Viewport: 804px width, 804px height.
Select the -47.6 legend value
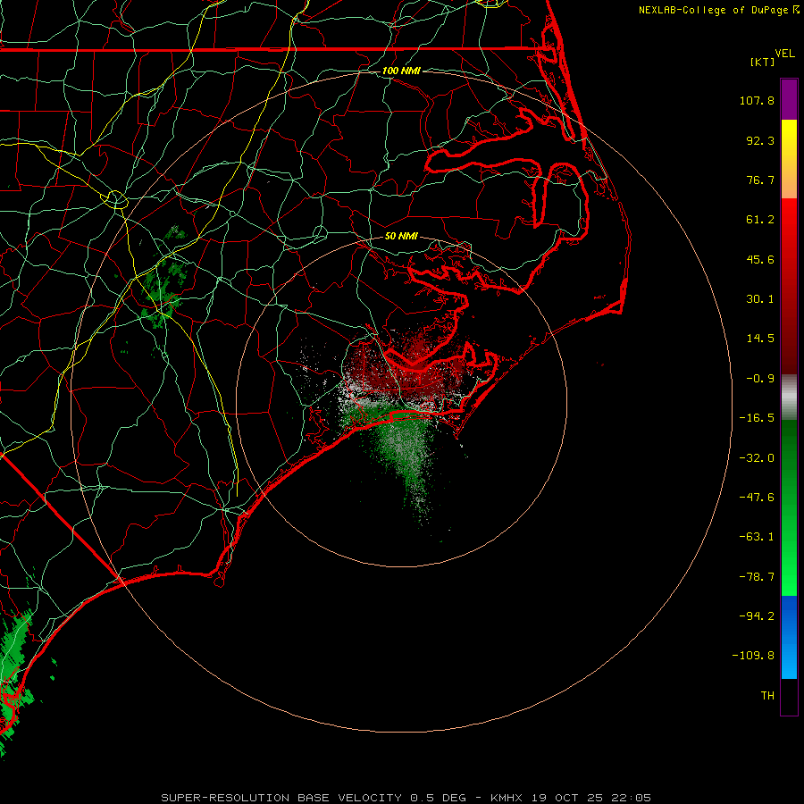pyautogui.click(x=757, y=498)
